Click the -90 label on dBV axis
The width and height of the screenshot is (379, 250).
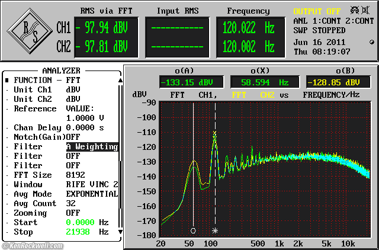[149, 102]
